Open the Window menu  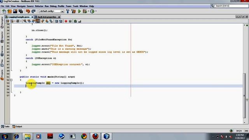pyautogui.click(x=84, y=6)
